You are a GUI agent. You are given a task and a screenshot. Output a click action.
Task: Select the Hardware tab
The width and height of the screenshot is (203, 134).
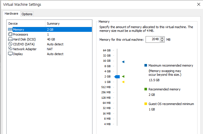11,13
